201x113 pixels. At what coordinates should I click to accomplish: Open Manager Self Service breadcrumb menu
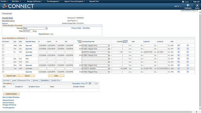[x=35, y=1]
